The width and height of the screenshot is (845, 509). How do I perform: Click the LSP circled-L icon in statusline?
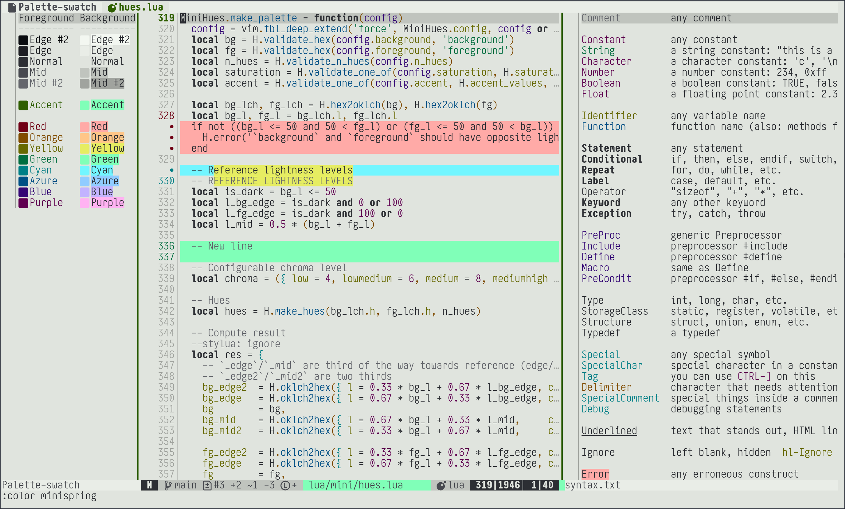285,485
